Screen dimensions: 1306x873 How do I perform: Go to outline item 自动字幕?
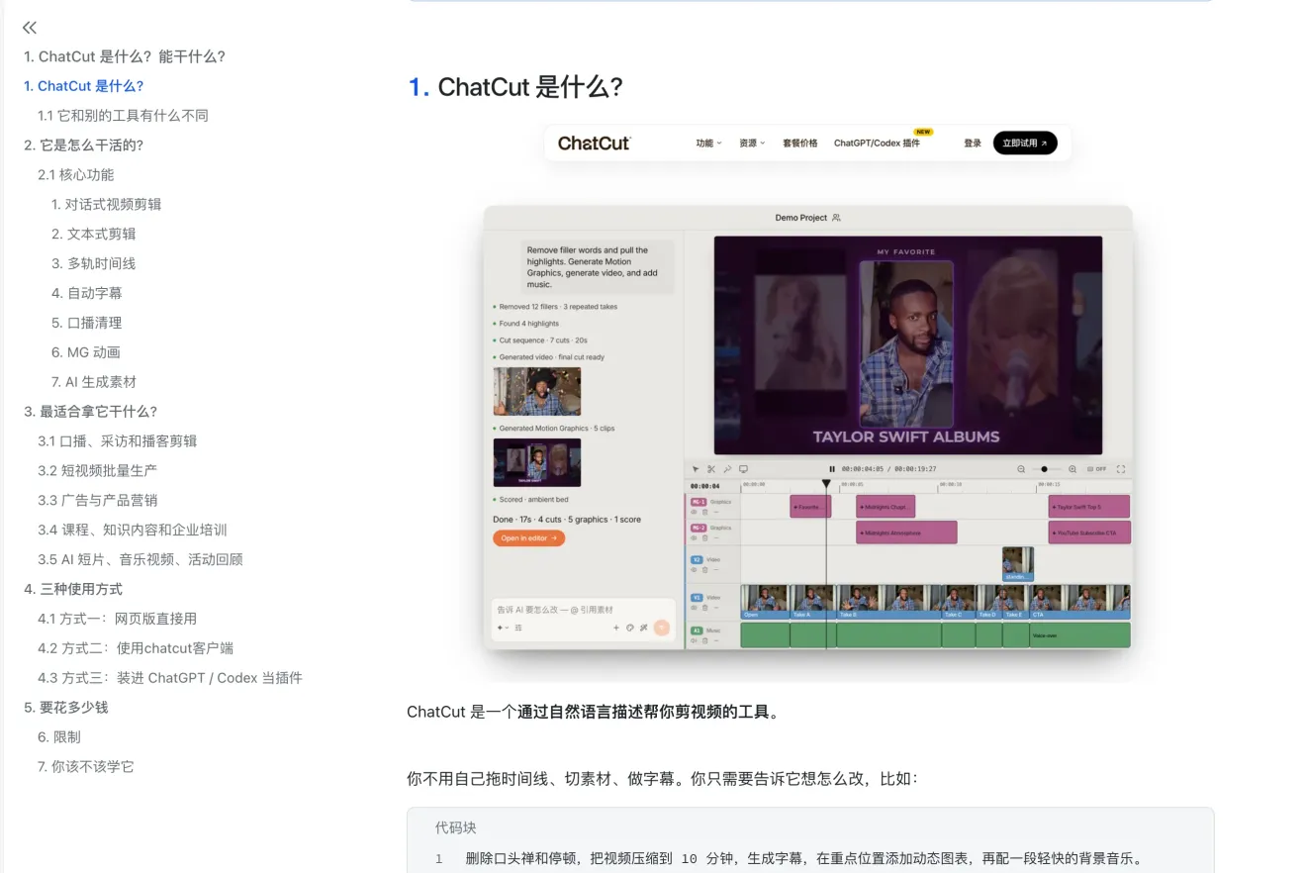pos(87,294)
